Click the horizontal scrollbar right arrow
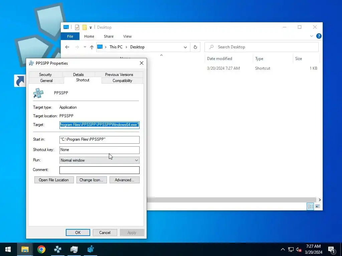Image resolution: width=342 pixels, height=256 pixels. [320, 200]
